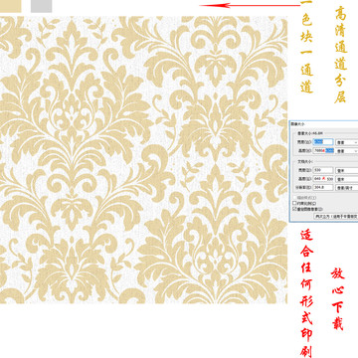
Task: Open the resampling method dropdown at dialog bottom
Action: click(x=336, y=216)
